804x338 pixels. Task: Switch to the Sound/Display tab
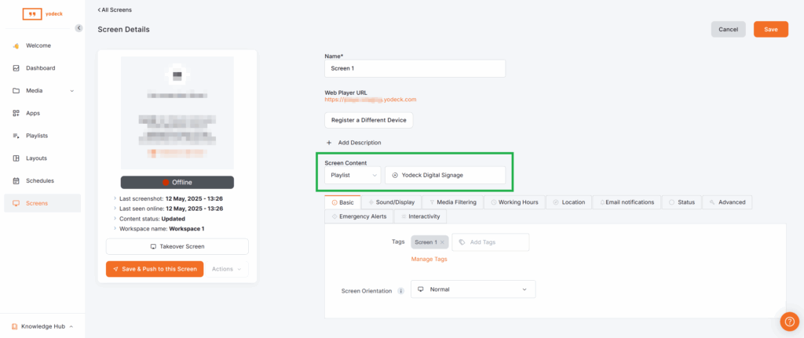[393, 202]
